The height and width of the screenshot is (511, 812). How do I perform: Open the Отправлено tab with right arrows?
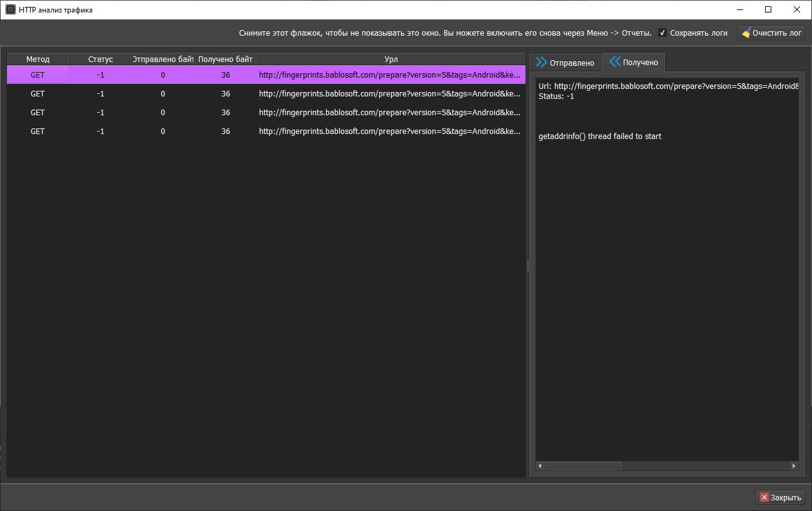coord(565,63)
